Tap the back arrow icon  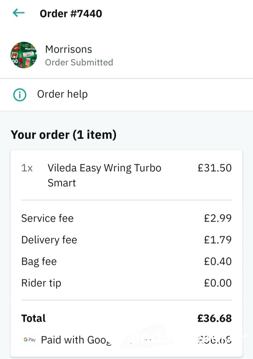click(x=19, y=13)
